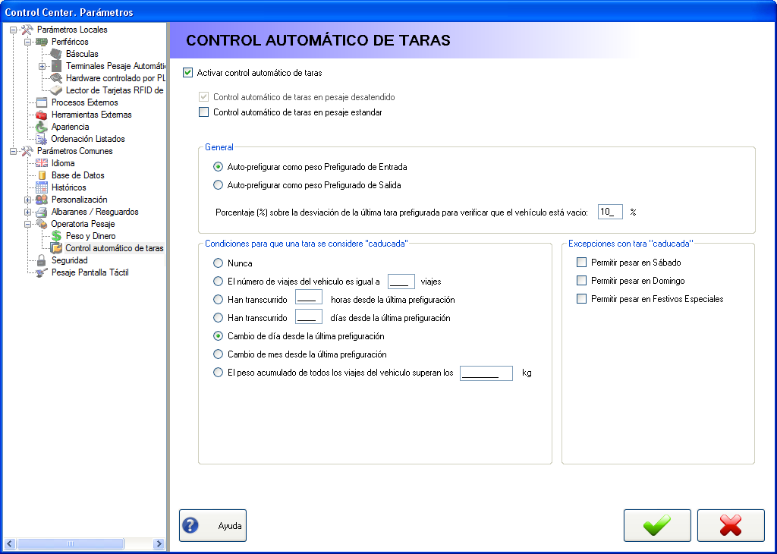Image resolution: width=777 pixels, height=554 pixels.
Task: Select Cambio de mes desde última prefiguración
Action: [x=218, y=354]
